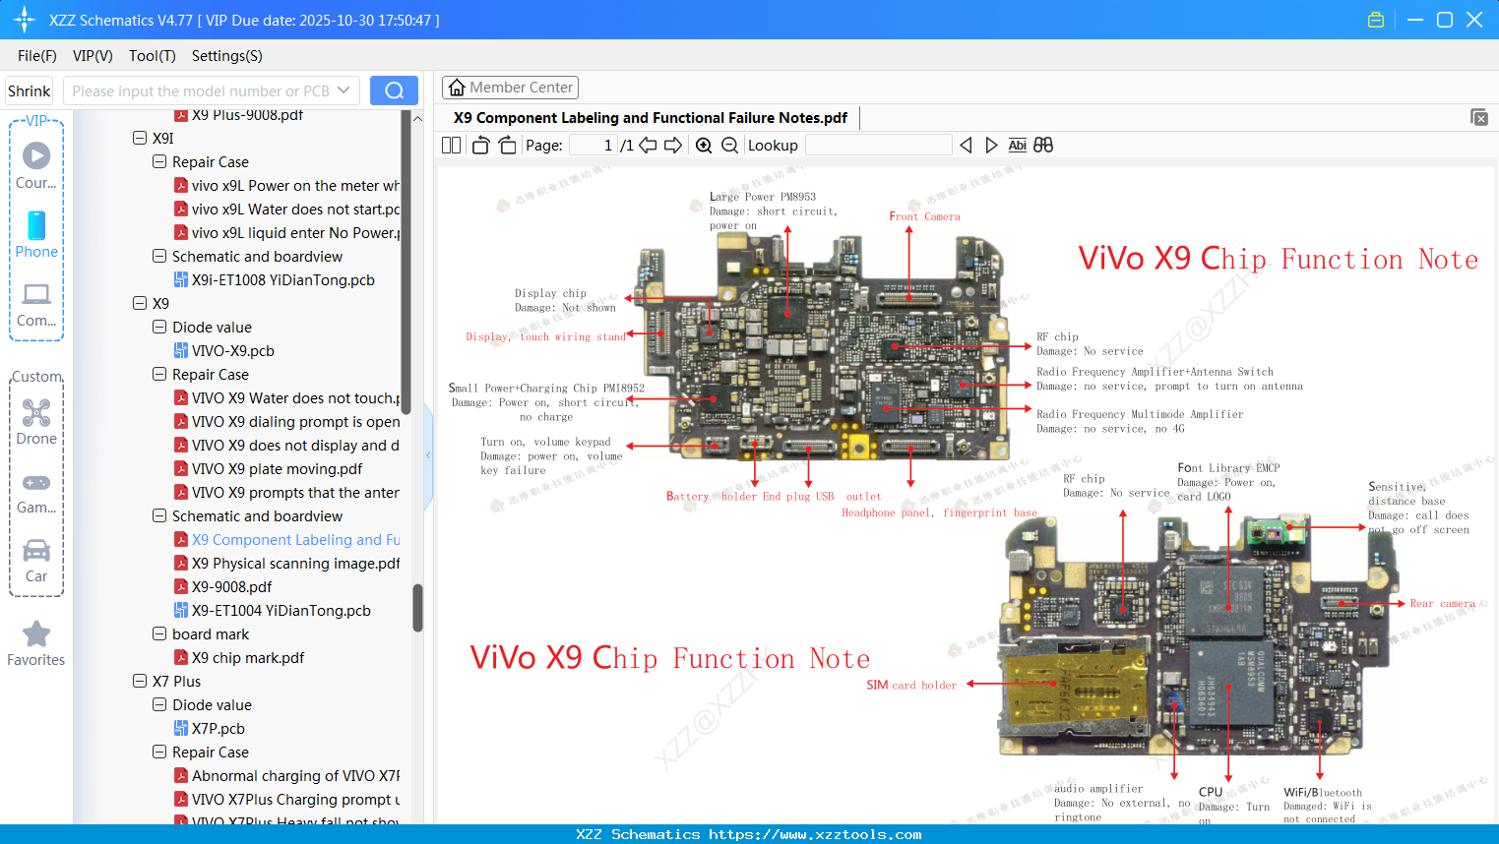Click the Member Center button

[510, 87]
